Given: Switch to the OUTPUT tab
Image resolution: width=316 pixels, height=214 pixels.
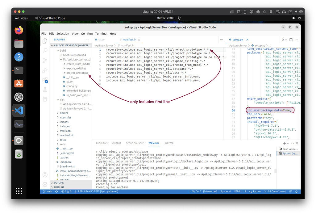Looking at the screenshot, I should pos(117,143).
